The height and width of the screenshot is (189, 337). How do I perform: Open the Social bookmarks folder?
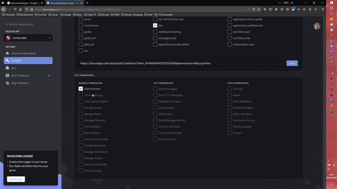pyautogui.click(x=53, y=15)
